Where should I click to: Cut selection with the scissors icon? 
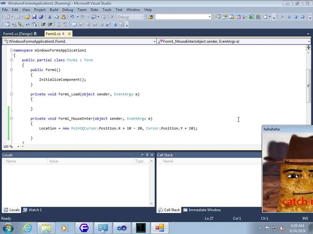50,17
